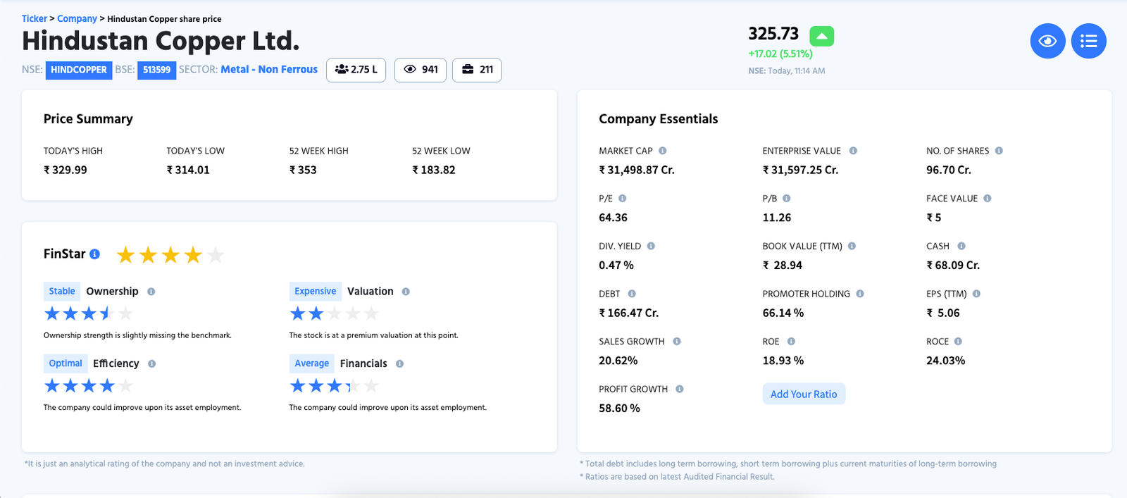Click the 513599 BSE code badge
The image size is (1127, 498).
point(156,70)
